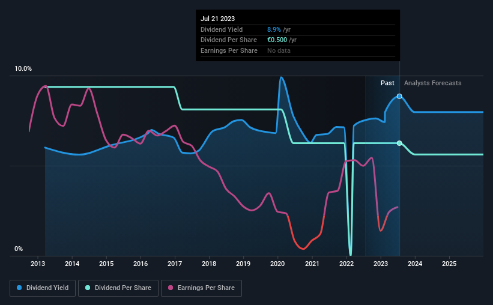
Task: Click the teal Dividend Per Share legend dot
Action: click(x=88, y=288)
